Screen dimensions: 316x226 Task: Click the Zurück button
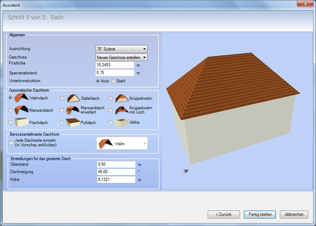[224, 214]
